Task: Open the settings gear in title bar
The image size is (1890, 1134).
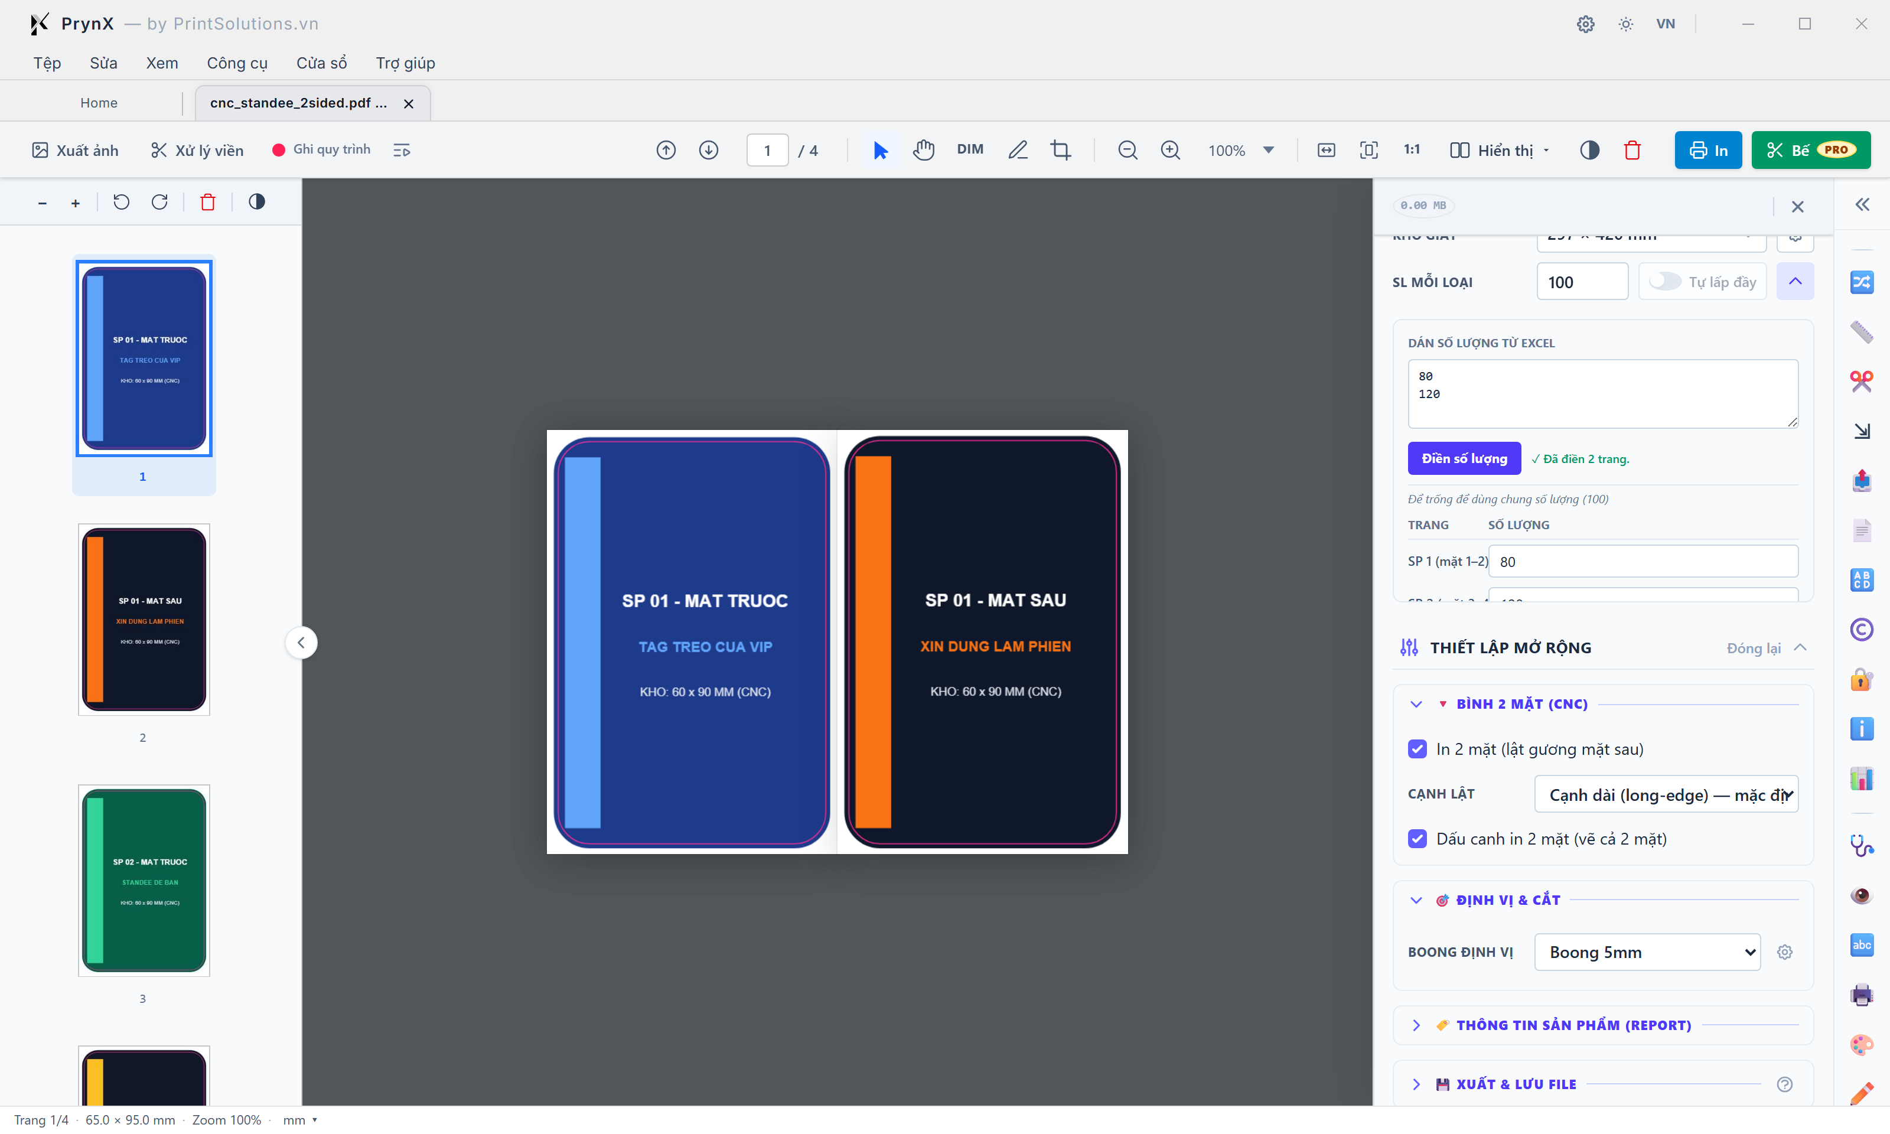Action: (1586, 24)
